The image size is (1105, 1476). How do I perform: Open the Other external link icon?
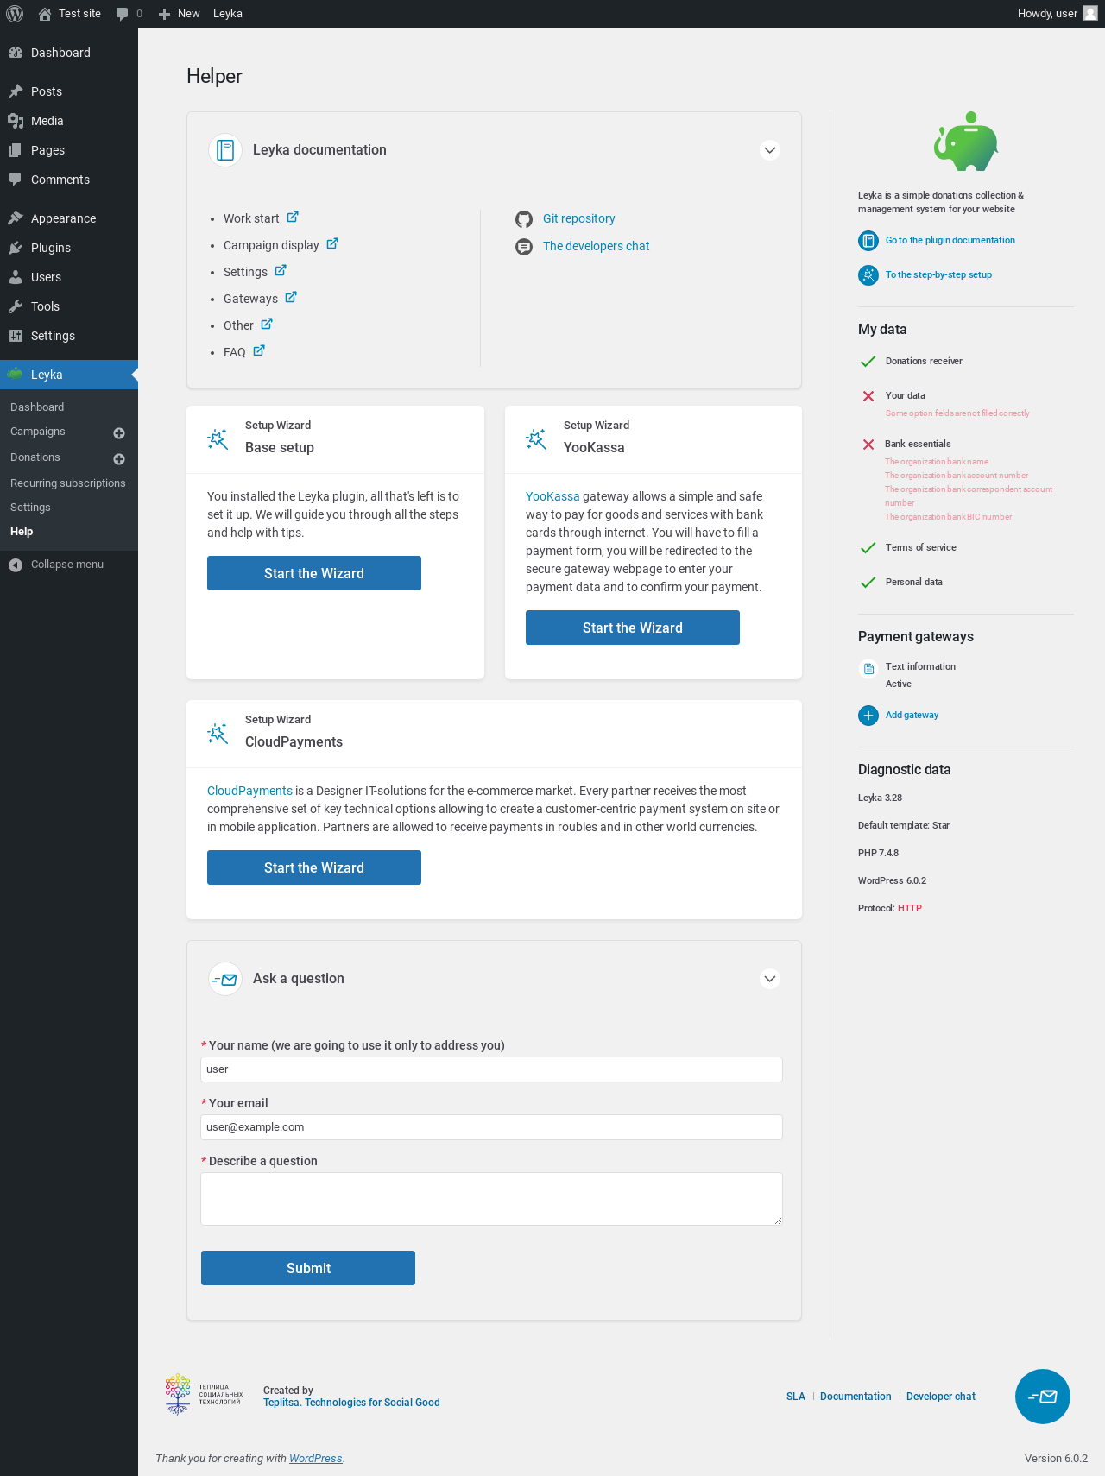click(x=267, y=325)
